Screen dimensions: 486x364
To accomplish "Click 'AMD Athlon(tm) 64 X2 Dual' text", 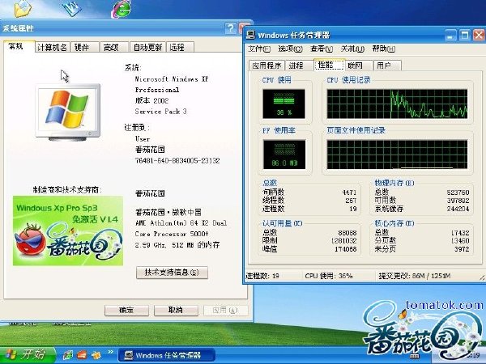I will [x=181, y=223].
